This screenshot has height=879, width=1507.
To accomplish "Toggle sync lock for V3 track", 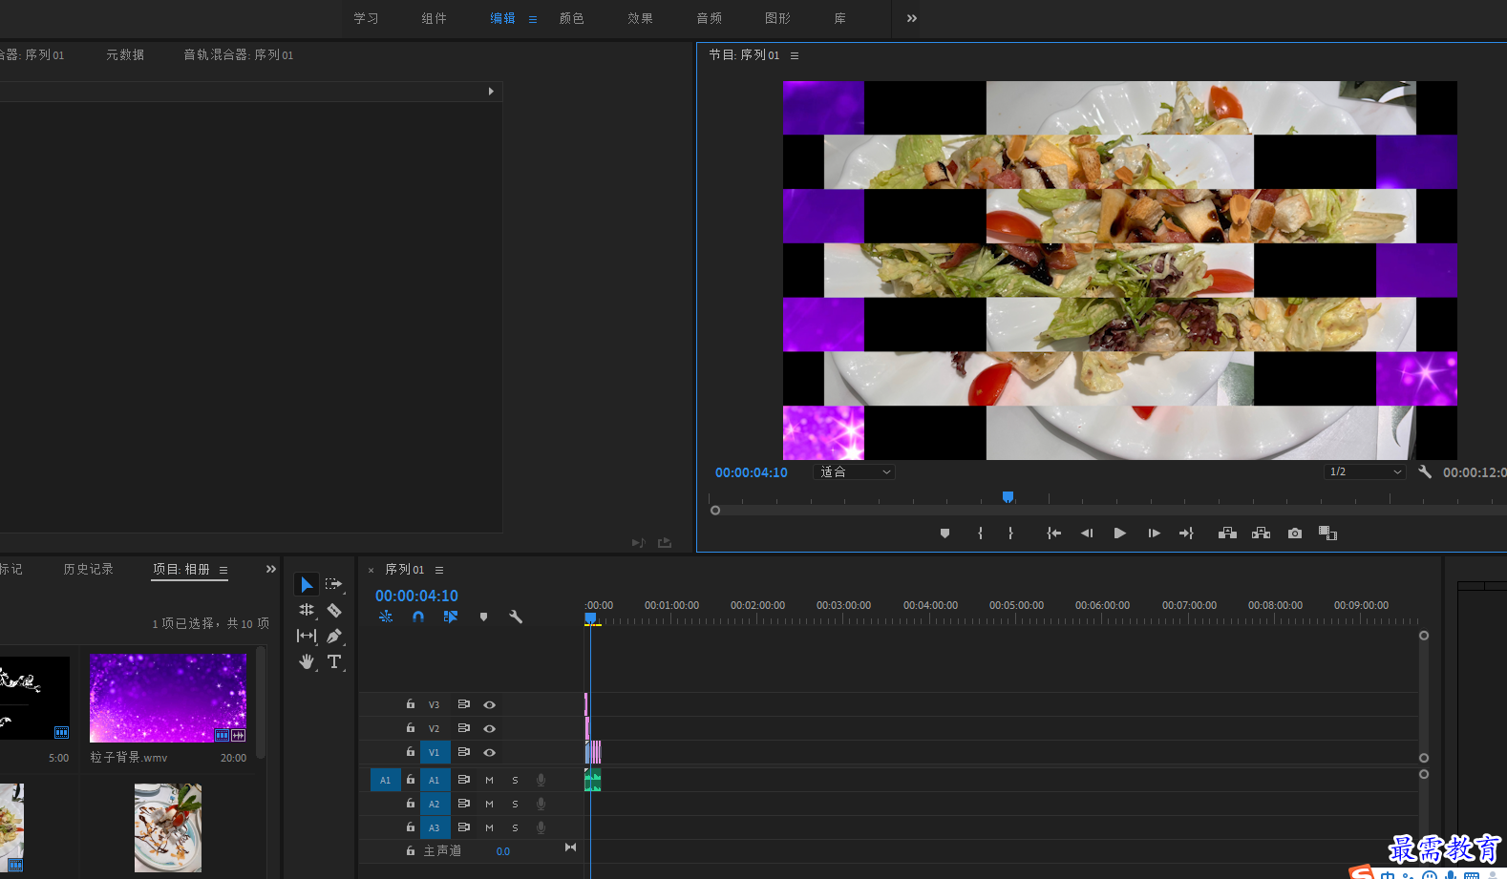I will coord(463,704).
